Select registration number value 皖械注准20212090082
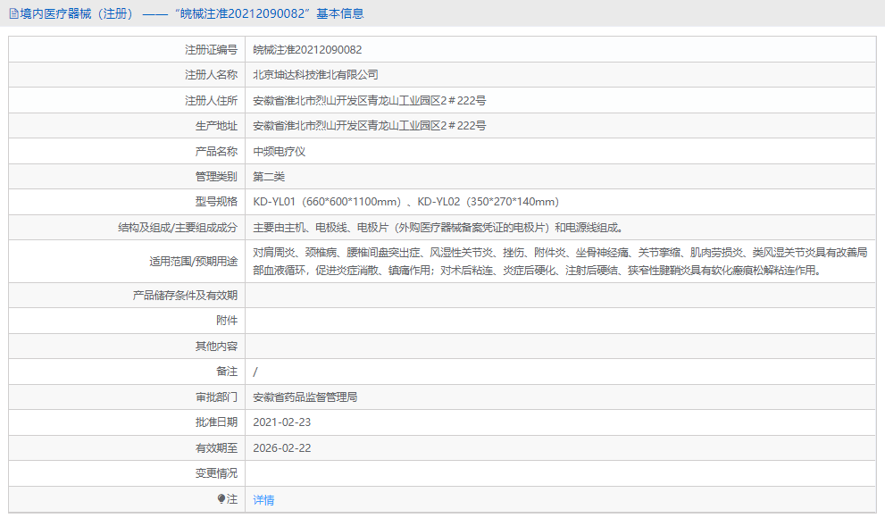Viewport: 885px width, 518px height. pyautogui.click(x=307, y=50)
